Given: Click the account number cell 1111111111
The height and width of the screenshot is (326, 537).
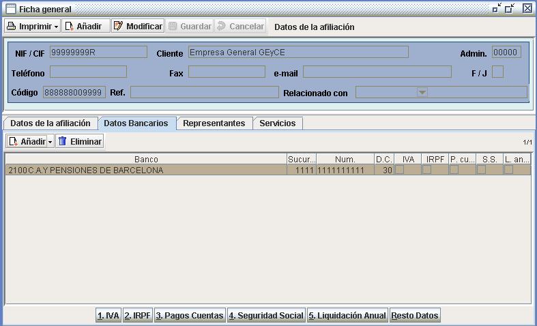Looking at the screenshot, I should (345, 170).
